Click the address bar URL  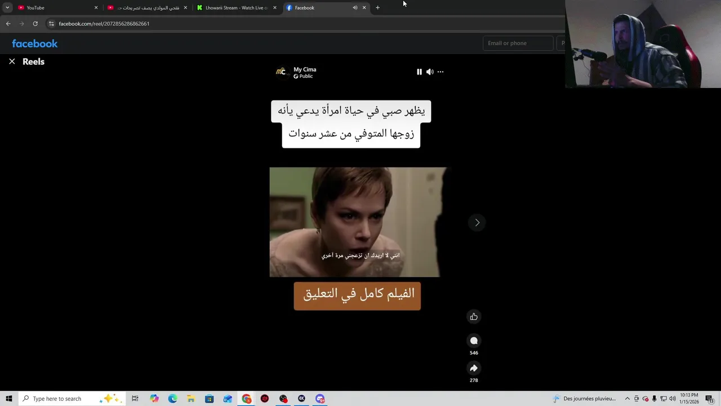(104, 24)
